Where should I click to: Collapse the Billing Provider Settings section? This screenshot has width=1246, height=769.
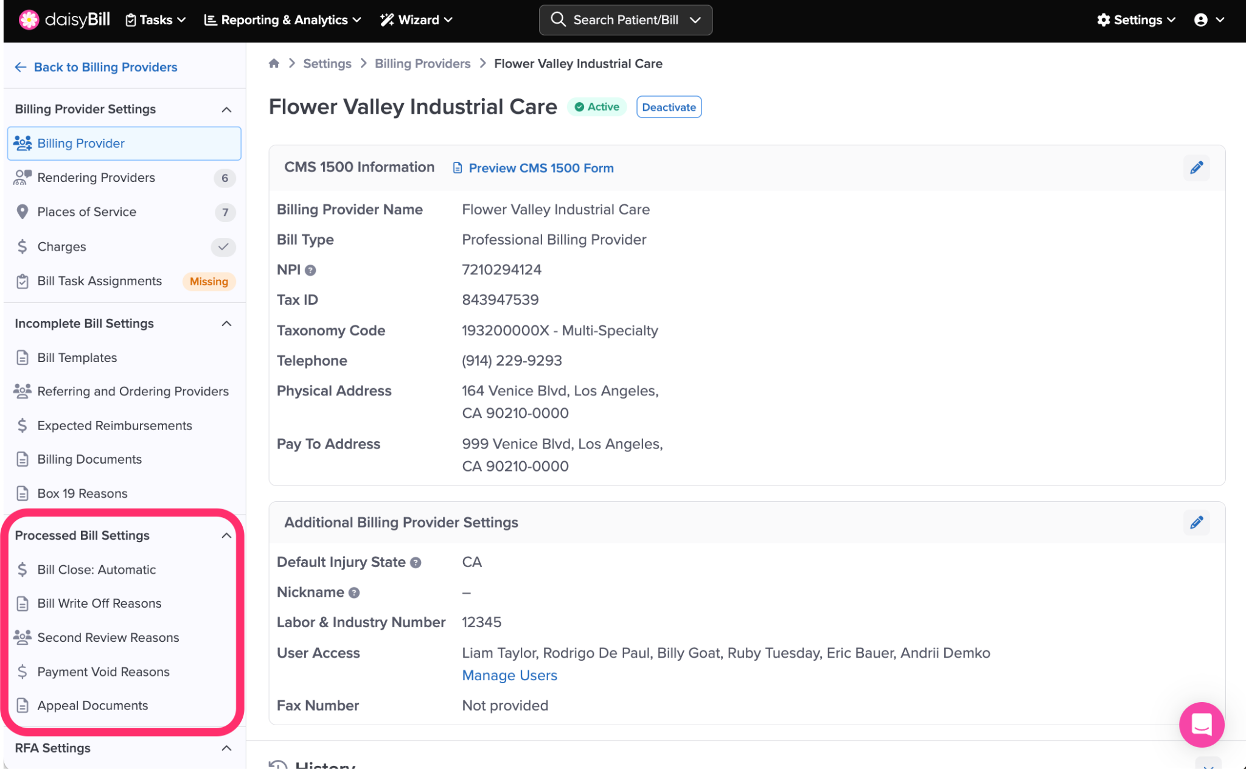[226, 110]
